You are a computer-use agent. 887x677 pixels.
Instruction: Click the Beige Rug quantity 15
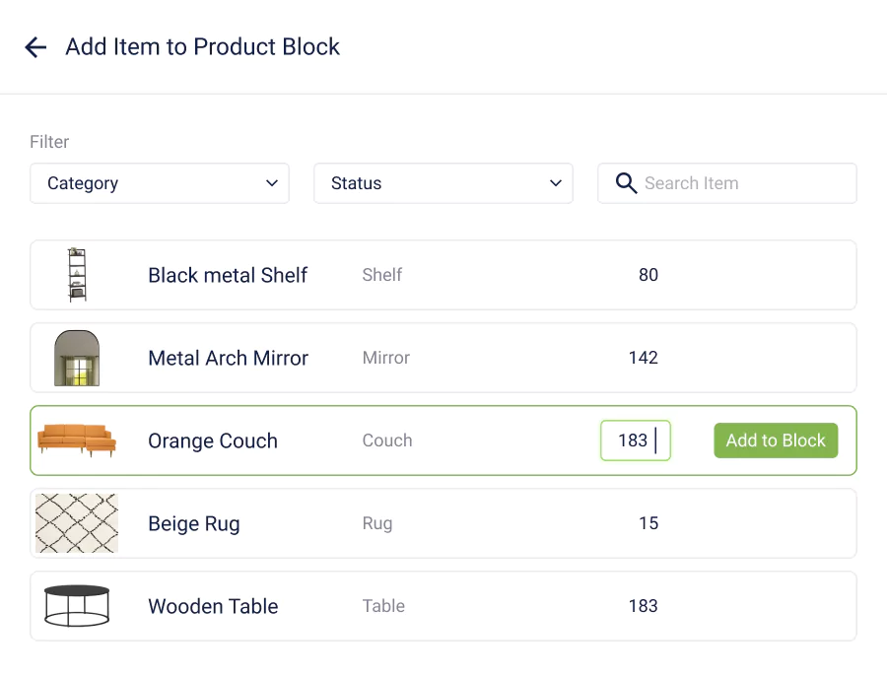[x=648, y=523]
